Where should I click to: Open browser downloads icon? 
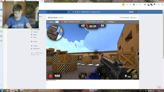[159, 5]
